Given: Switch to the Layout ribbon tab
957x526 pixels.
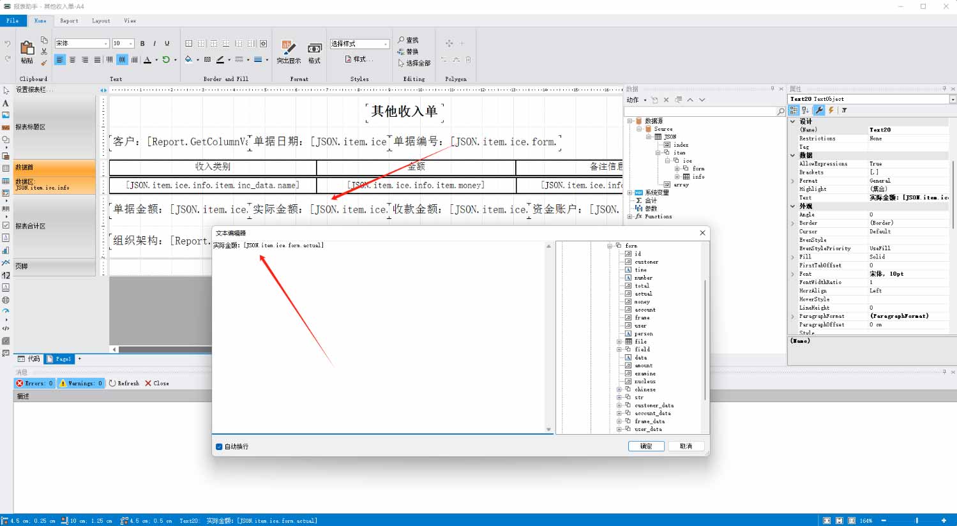Looking at the screenshot, I should pyautogui.click(x=101, y=20).
